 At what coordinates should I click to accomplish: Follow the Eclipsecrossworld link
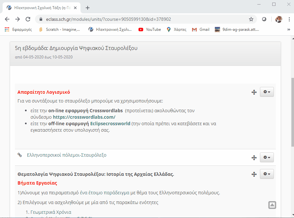pos(110,124)
